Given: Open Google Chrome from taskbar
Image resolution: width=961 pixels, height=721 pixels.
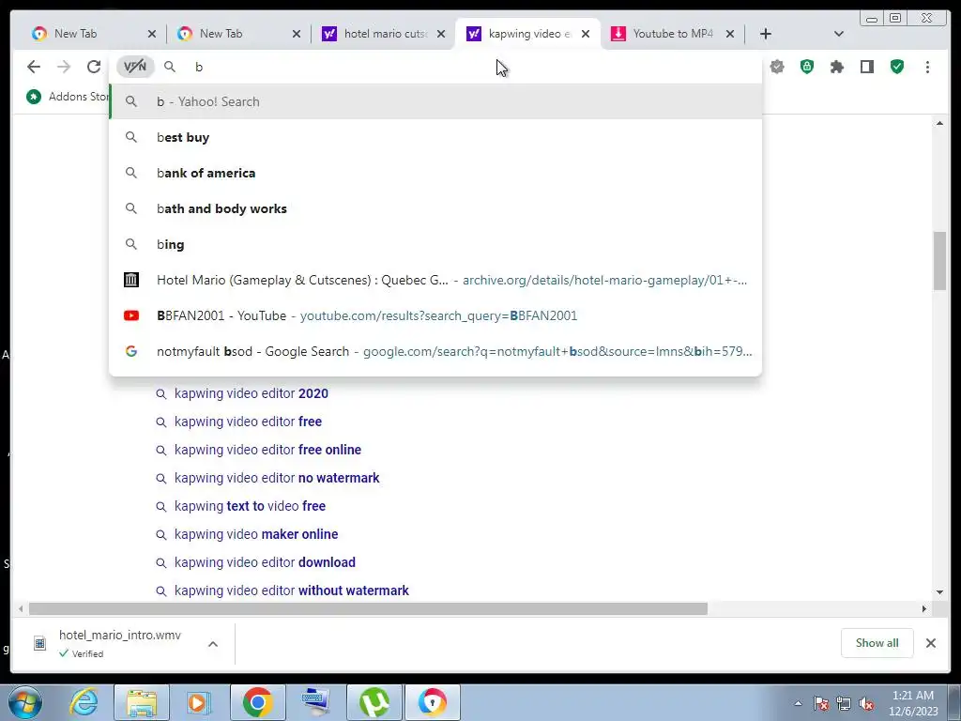Looking at the screenshot, I should pyautogui.click(x=257, y=702).
